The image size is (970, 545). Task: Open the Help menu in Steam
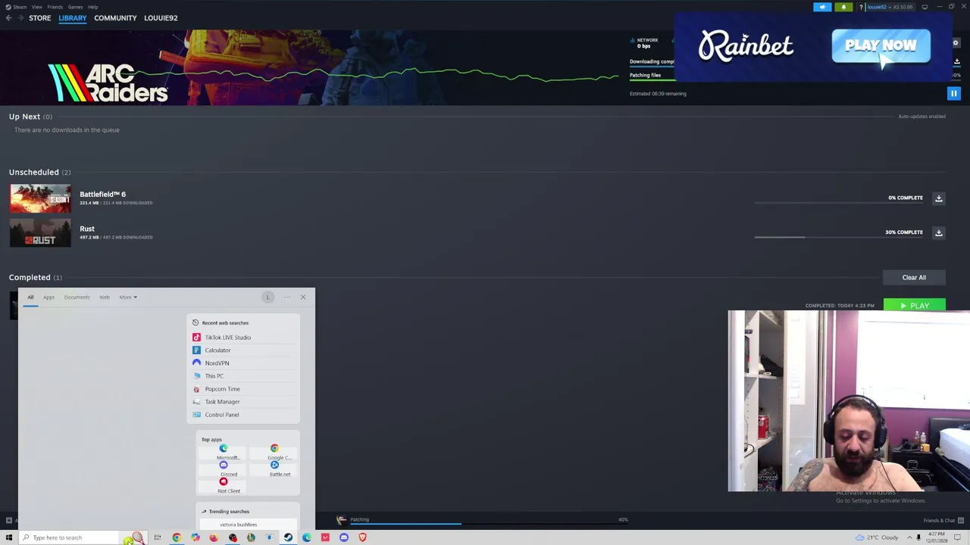click(x=92, y=7)
